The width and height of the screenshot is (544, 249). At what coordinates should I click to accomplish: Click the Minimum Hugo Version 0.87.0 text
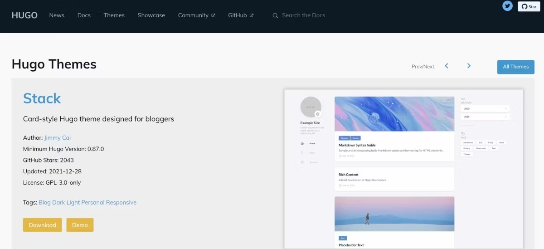[x=63, y=149]
